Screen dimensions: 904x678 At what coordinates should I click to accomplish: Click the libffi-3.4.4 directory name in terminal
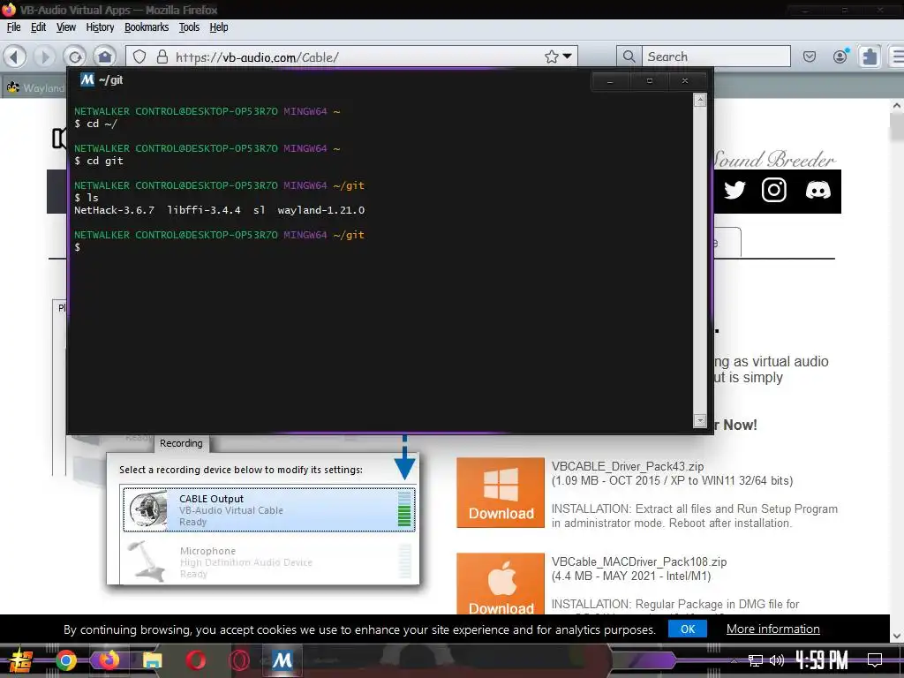pyautogui.click(x=204, y=210)
